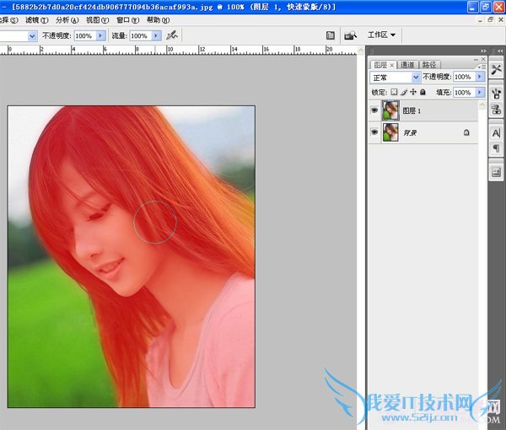Open the layer 不透明度 slider arrow
506x430 pixels.
pos(480,77)
